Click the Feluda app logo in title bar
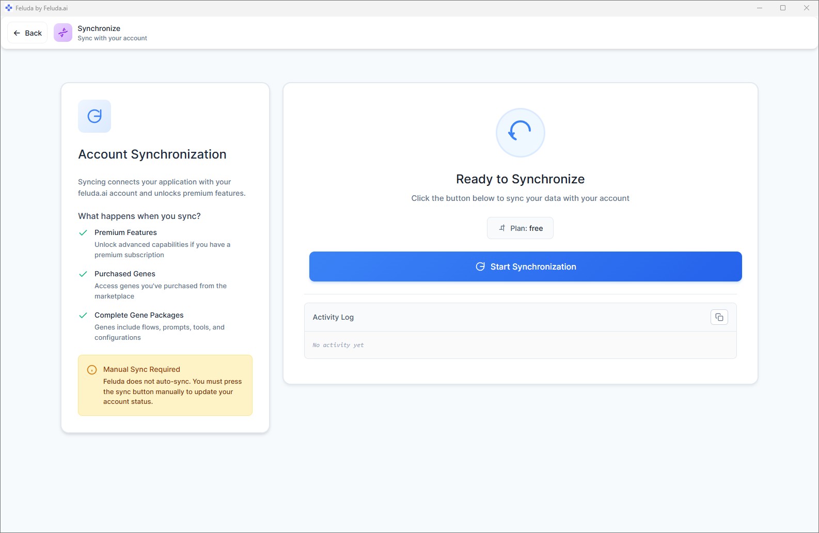819x533 pixels. [9, 8]
